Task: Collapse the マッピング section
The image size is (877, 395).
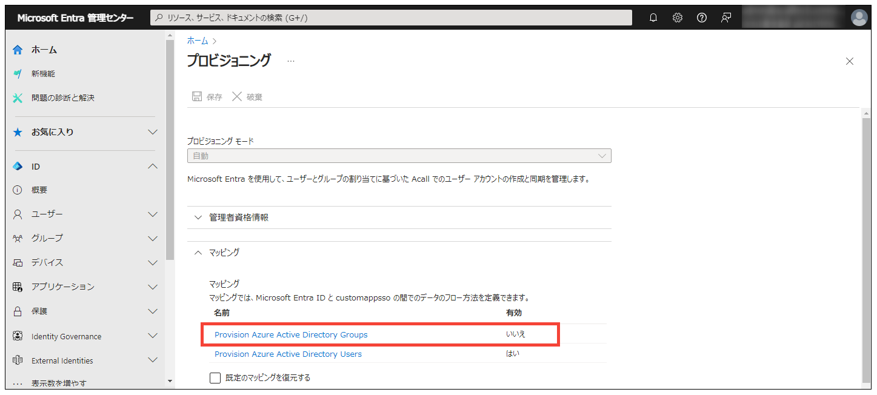Action: (399, 253)
